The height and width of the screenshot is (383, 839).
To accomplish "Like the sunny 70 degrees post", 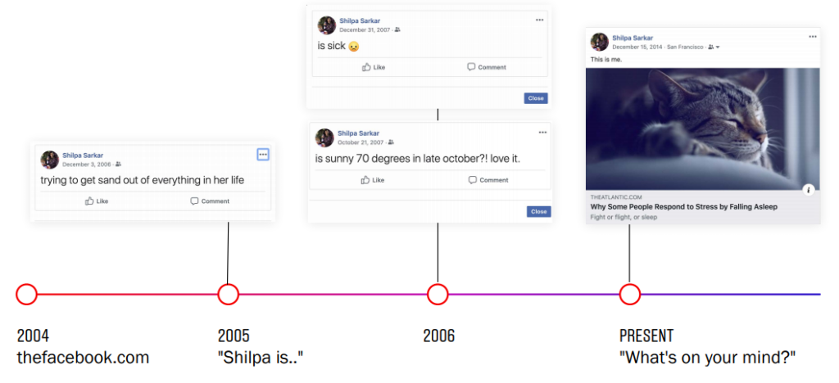I will click(374, 180).
